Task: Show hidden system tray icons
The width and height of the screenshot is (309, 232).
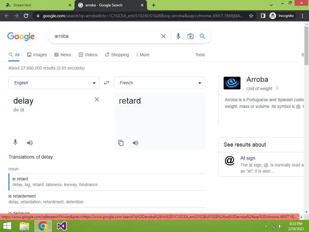Action: coord(266,226)
